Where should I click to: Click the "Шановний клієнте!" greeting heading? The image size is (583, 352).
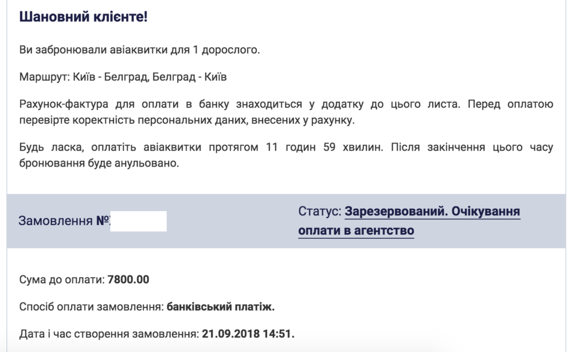tap(83, 17)
